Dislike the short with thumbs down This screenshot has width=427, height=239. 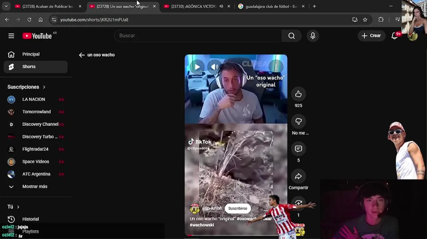[x=298, y=121]
